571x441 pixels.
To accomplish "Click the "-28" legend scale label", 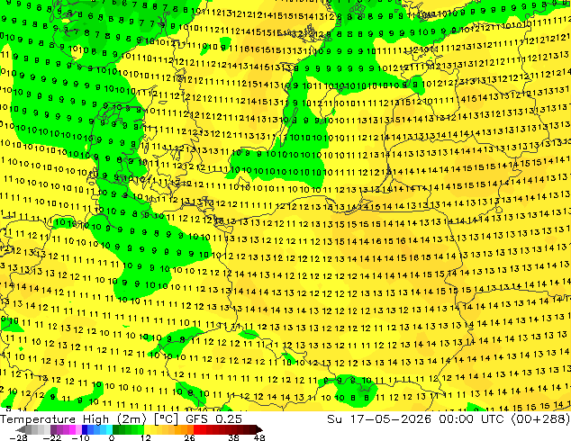I will 18,437.
